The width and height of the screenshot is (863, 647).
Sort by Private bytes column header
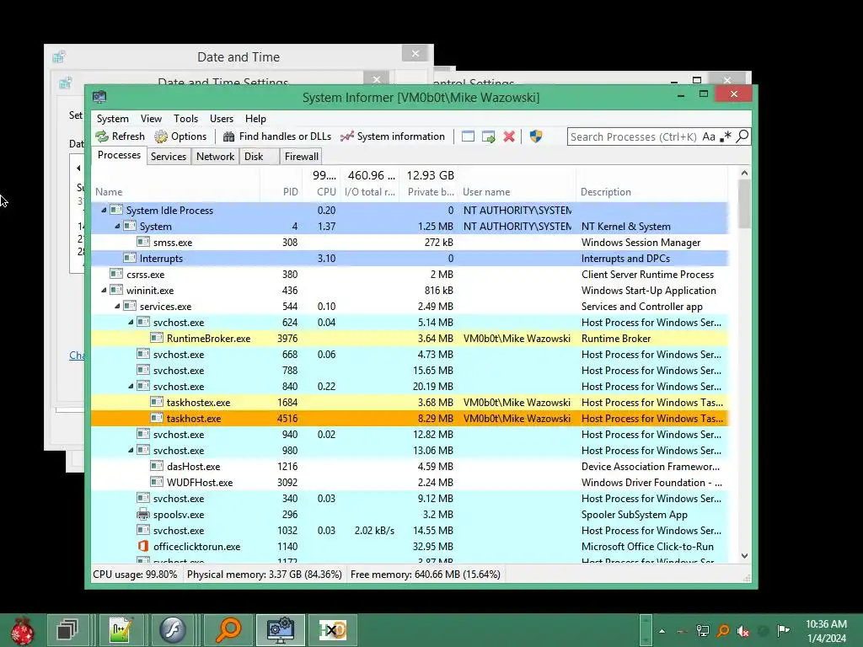point(429,191)
